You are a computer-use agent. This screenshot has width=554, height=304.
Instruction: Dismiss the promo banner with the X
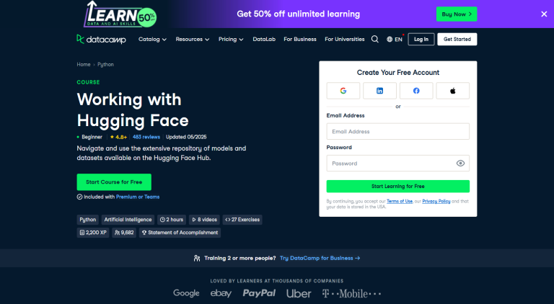pyautogui.click(x=544, y=14)
